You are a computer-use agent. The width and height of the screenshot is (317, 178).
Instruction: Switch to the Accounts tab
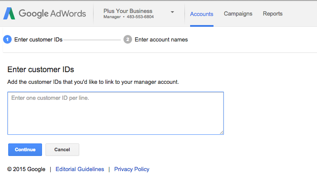pyautogui.click(x=201, y=14)
